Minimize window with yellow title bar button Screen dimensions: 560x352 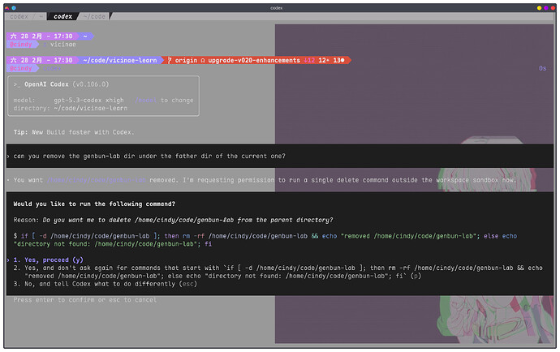point(539,8)
